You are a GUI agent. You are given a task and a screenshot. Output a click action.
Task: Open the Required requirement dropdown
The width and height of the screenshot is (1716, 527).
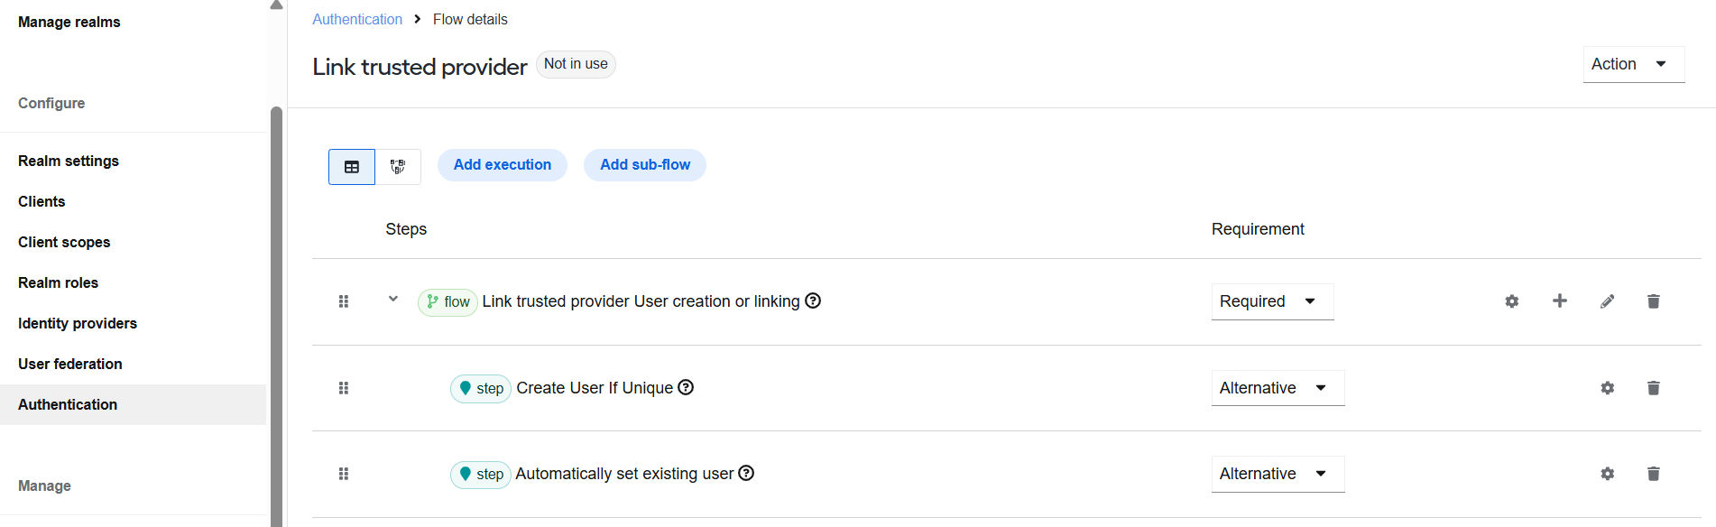pos(1272,301)
